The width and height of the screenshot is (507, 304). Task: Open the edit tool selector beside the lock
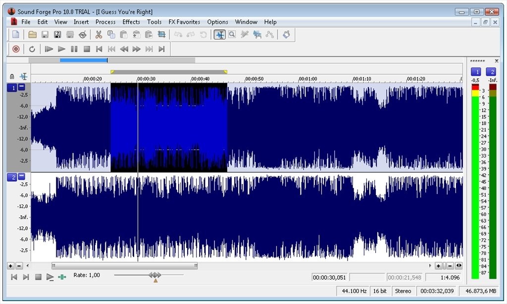pos(23,77)
